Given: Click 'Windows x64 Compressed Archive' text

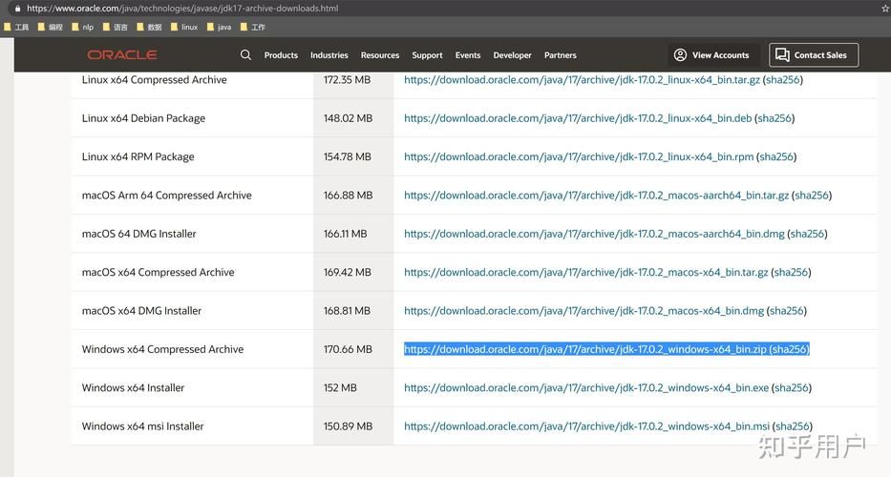Looking at the screenshot, I should click(x=162, y=349).
